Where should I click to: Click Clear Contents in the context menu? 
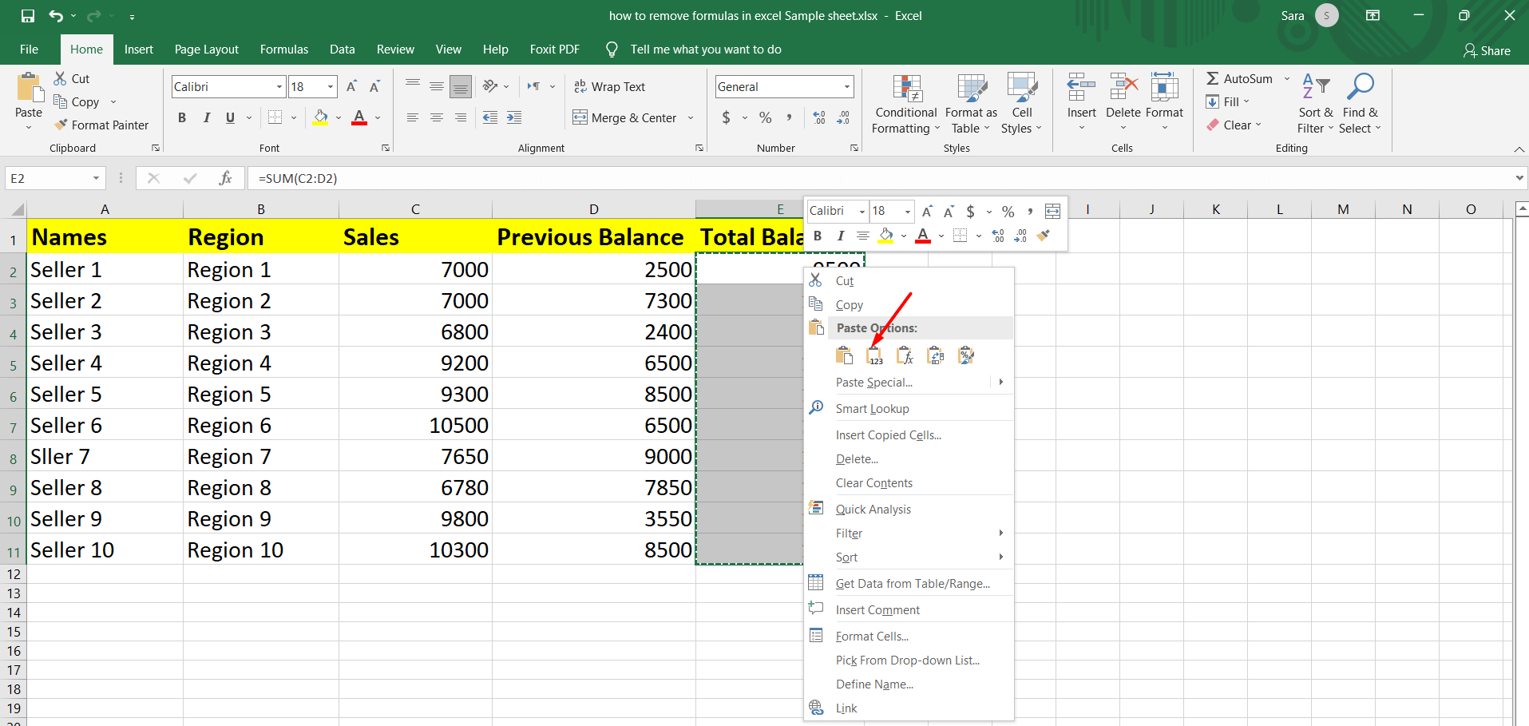click(873, 482)
